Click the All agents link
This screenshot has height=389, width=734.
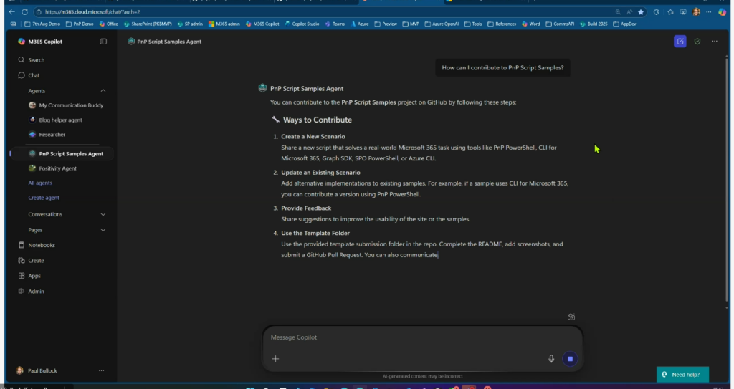40,183
